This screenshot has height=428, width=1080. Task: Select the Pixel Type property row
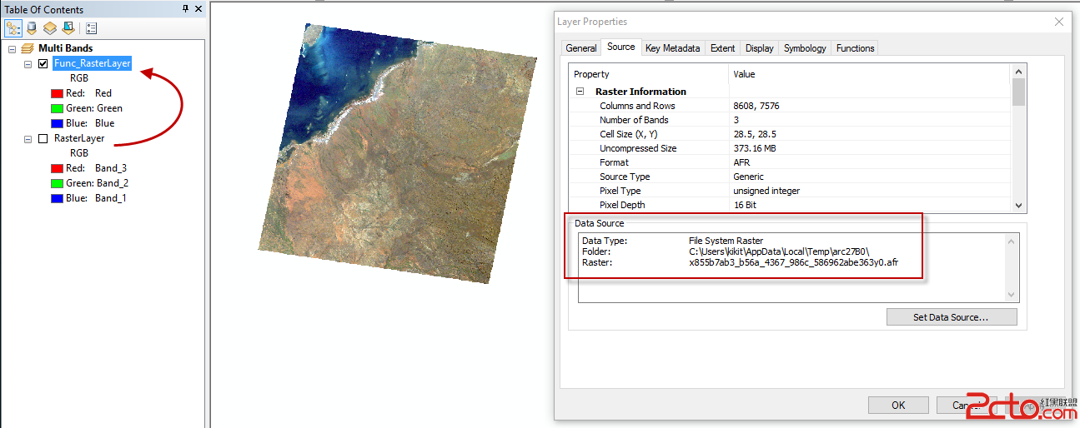pos(790,191)
